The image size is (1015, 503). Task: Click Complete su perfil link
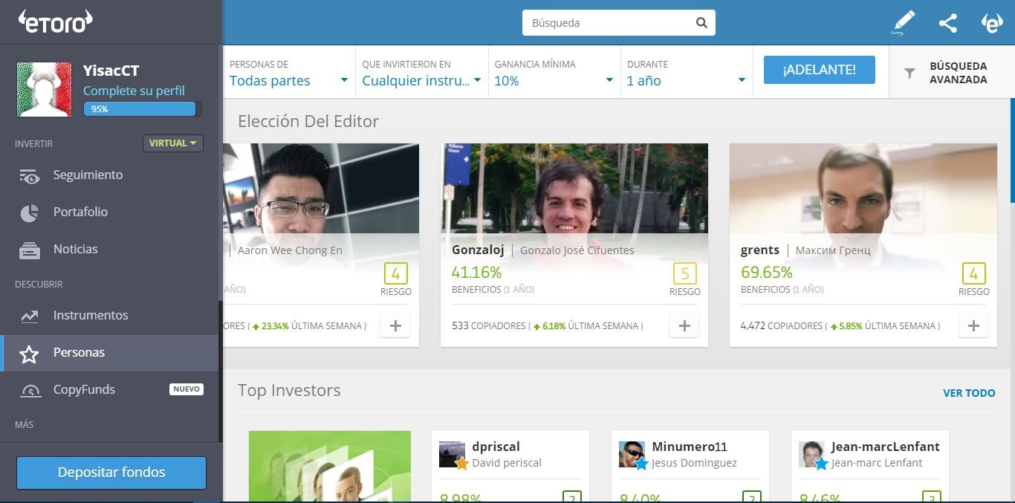pos(134,91)
